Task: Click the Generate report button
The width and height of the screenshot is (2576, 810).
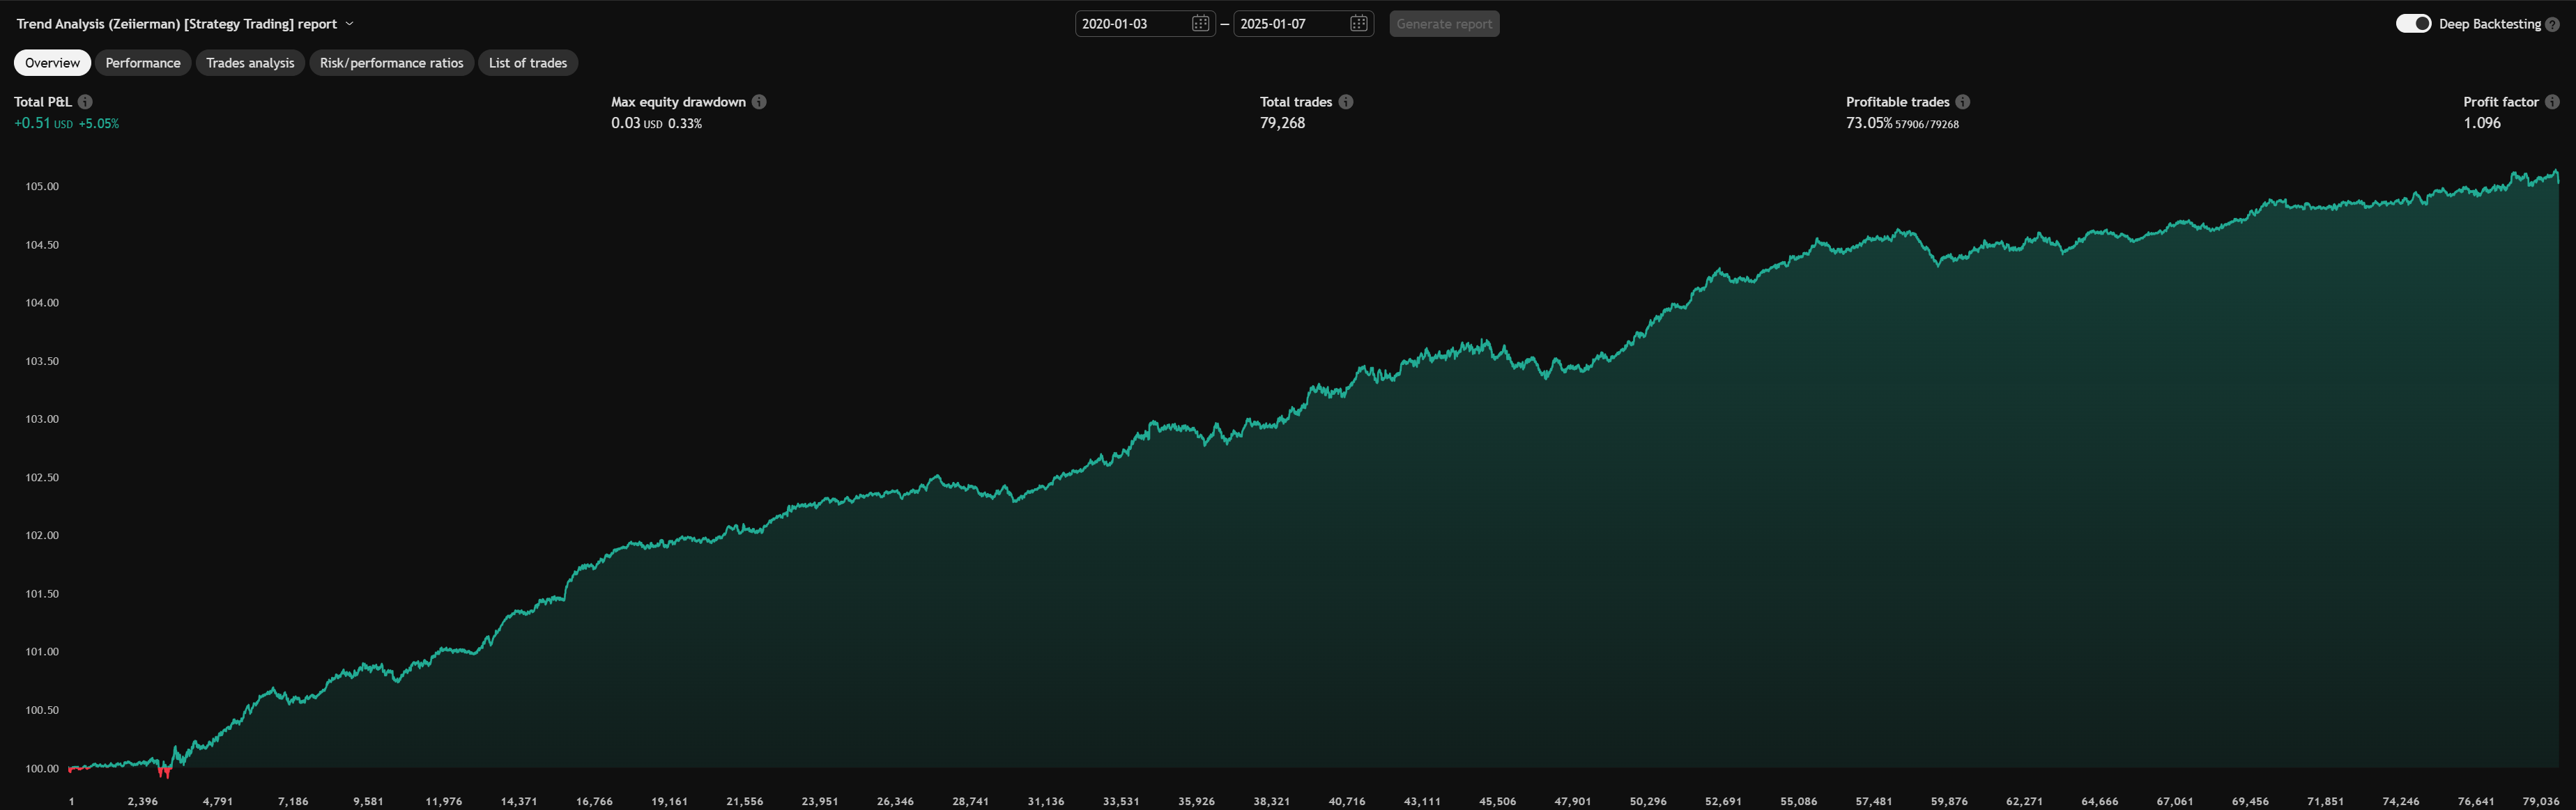Action: (x=1444, y=24)
